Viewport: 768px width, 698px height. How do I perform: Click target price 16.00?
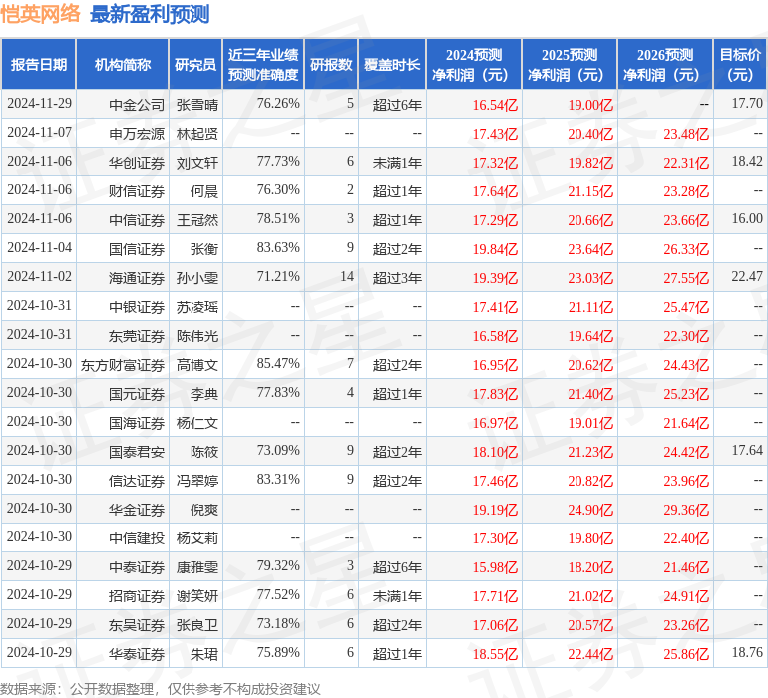click(x=747, y=219)
